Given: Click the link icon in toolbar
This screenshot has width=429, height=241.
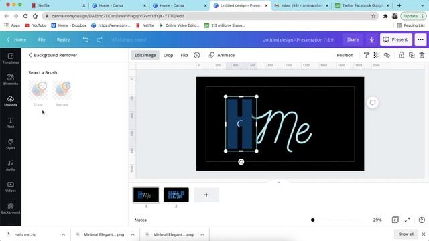Looking at the screenshot, I should [387, 55].
